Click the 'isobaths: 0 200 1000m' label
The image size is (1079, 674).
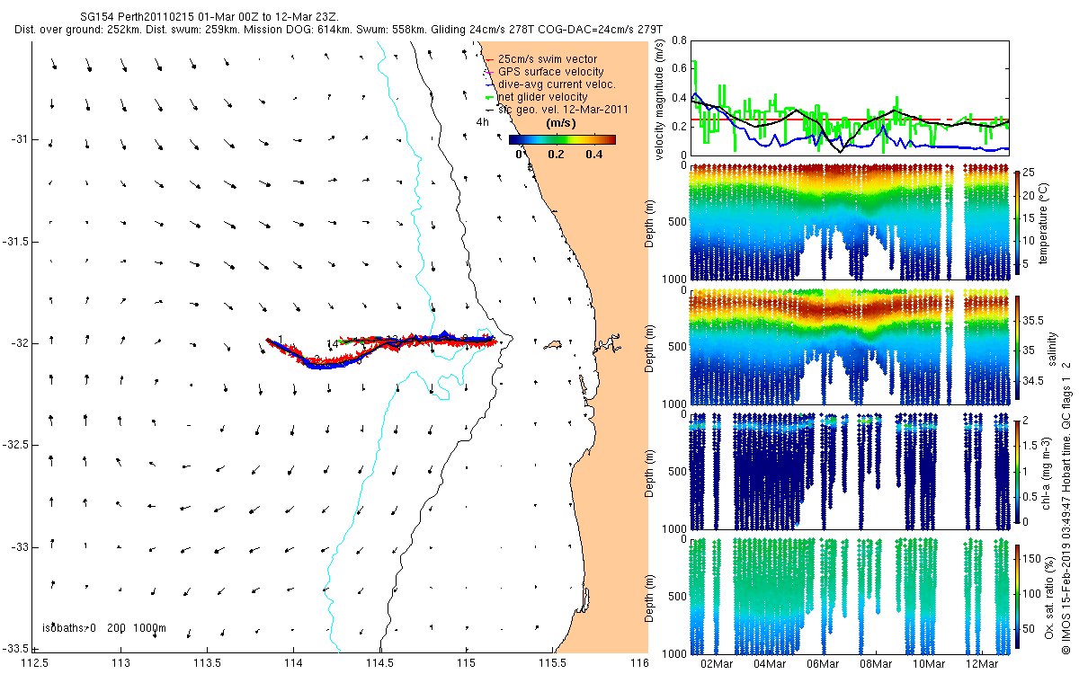pos(104,626)
